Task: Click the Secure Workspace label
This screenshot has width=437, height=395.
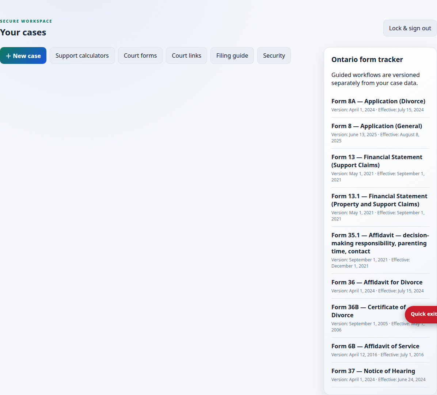Action: pos(26,21)
